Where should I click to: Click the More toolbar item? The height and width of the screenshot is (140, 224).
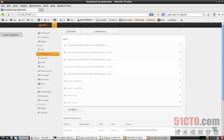coord(161,20)
